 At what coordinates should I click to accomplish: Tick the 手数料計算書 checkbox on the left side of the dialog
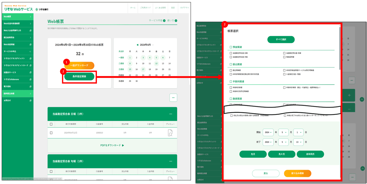pyautogui.click(x=231, y=88)
